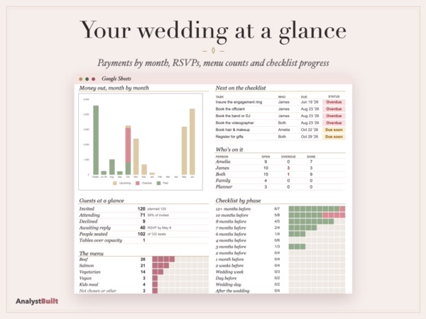Viewport: 426px width, 319px height.
Task: Click the '12+ months before' progress bar
Action: coord(317,209)
